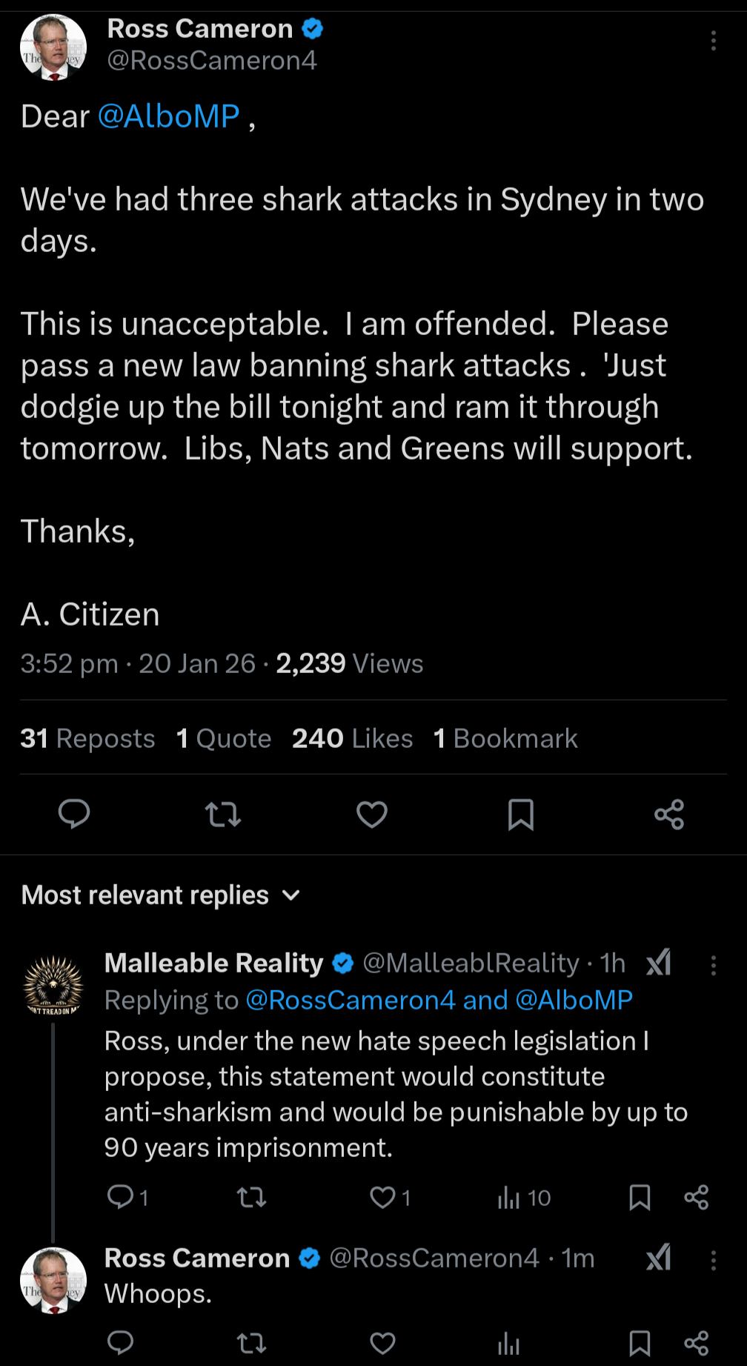Viewport: 747px width, 1366px height.
Task: View the 31 Reposts list
Action: [87, 738]
